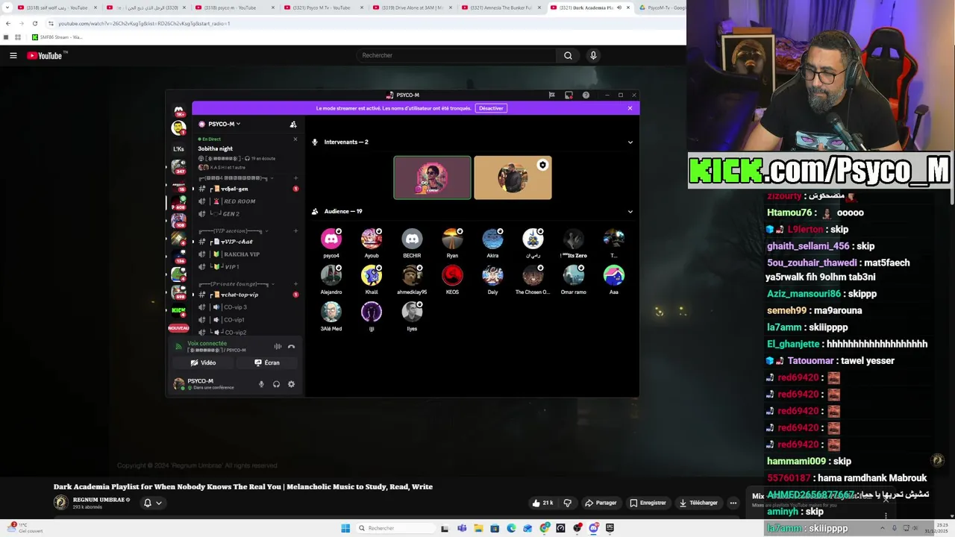Open audience member KEOS avatar

point(452,275)
